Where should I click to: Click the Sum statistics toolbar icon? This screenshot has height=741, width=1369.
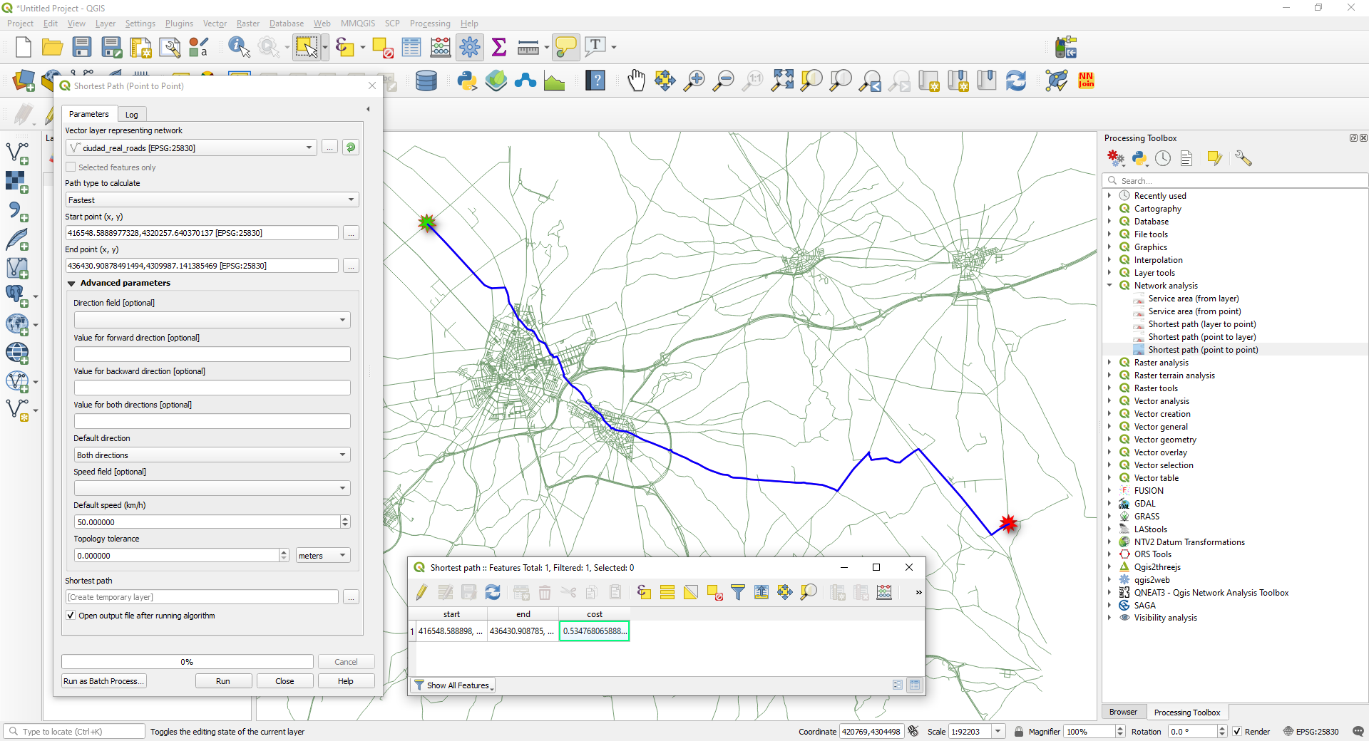(x=499, y=46)
